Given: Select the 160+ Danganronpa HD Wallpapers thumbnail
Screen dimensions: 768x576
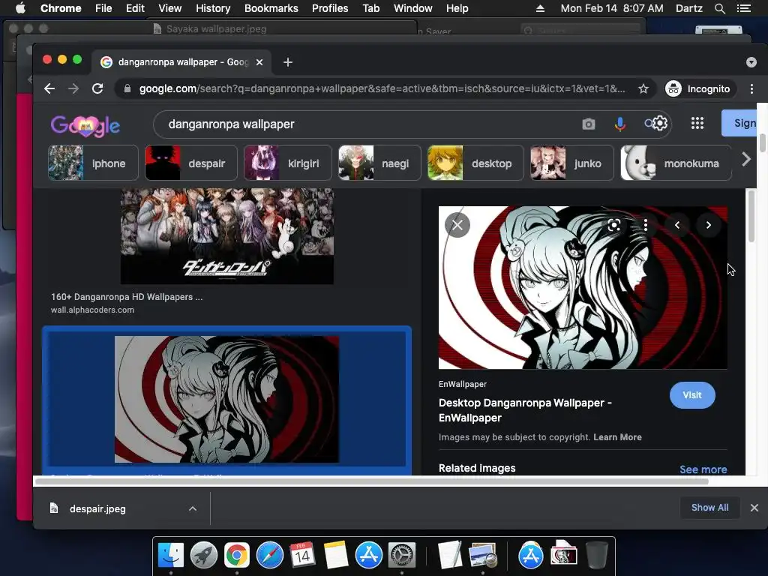Looking at the screenshot, I should tap(226, 235).
